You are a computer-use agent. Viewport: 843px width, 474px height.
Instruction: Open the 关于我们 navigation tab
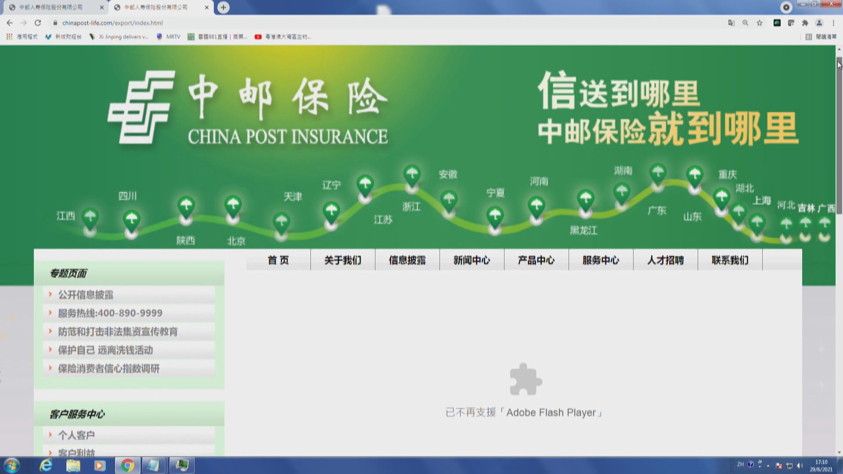click(342, 260)
